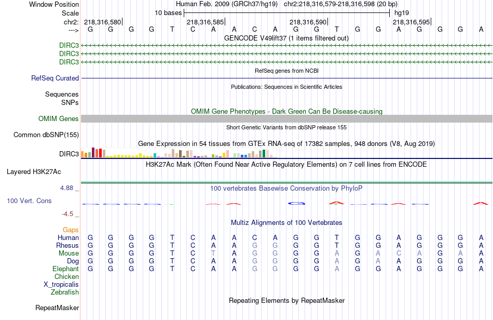This screenshot has height=320, width=493.
Task: Open 100 vertebrates Basewise Conservation by PhyloP title
Action: coord(286,189)
